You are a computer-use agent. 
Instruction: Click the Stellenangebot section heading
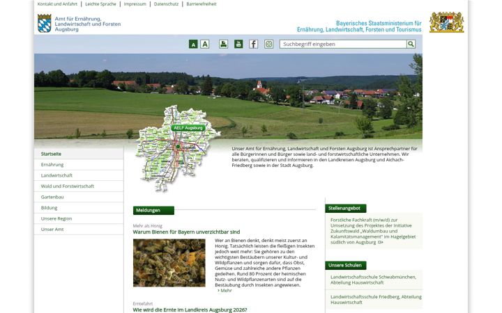(346, 208)
